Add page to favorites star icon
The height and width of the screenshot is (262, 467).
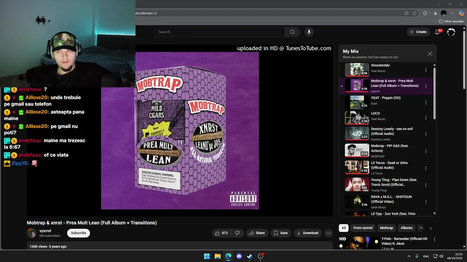tap(414, 13)
